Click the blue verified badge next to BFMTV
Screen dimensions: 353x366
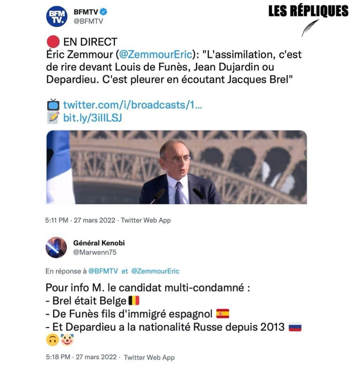pyautogui.click(x=104, y=12)
